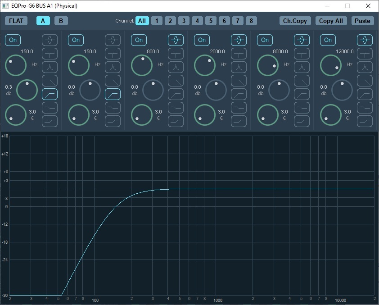Switch to Channel 3
This screenshot has width=379, height=305.
184,21
